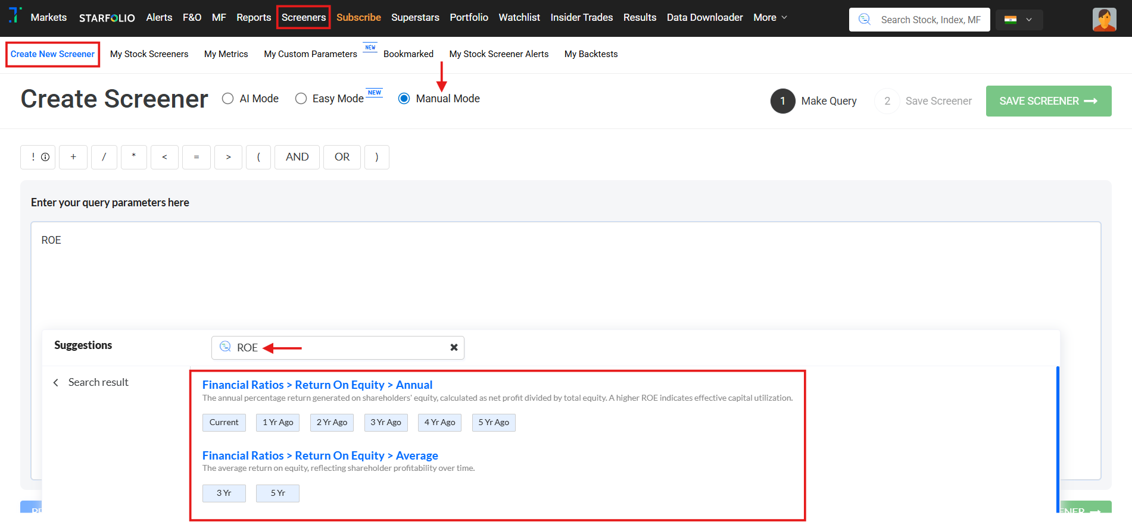
Task: Insert the opening parenthesis
Action: (x=258, y=157)
